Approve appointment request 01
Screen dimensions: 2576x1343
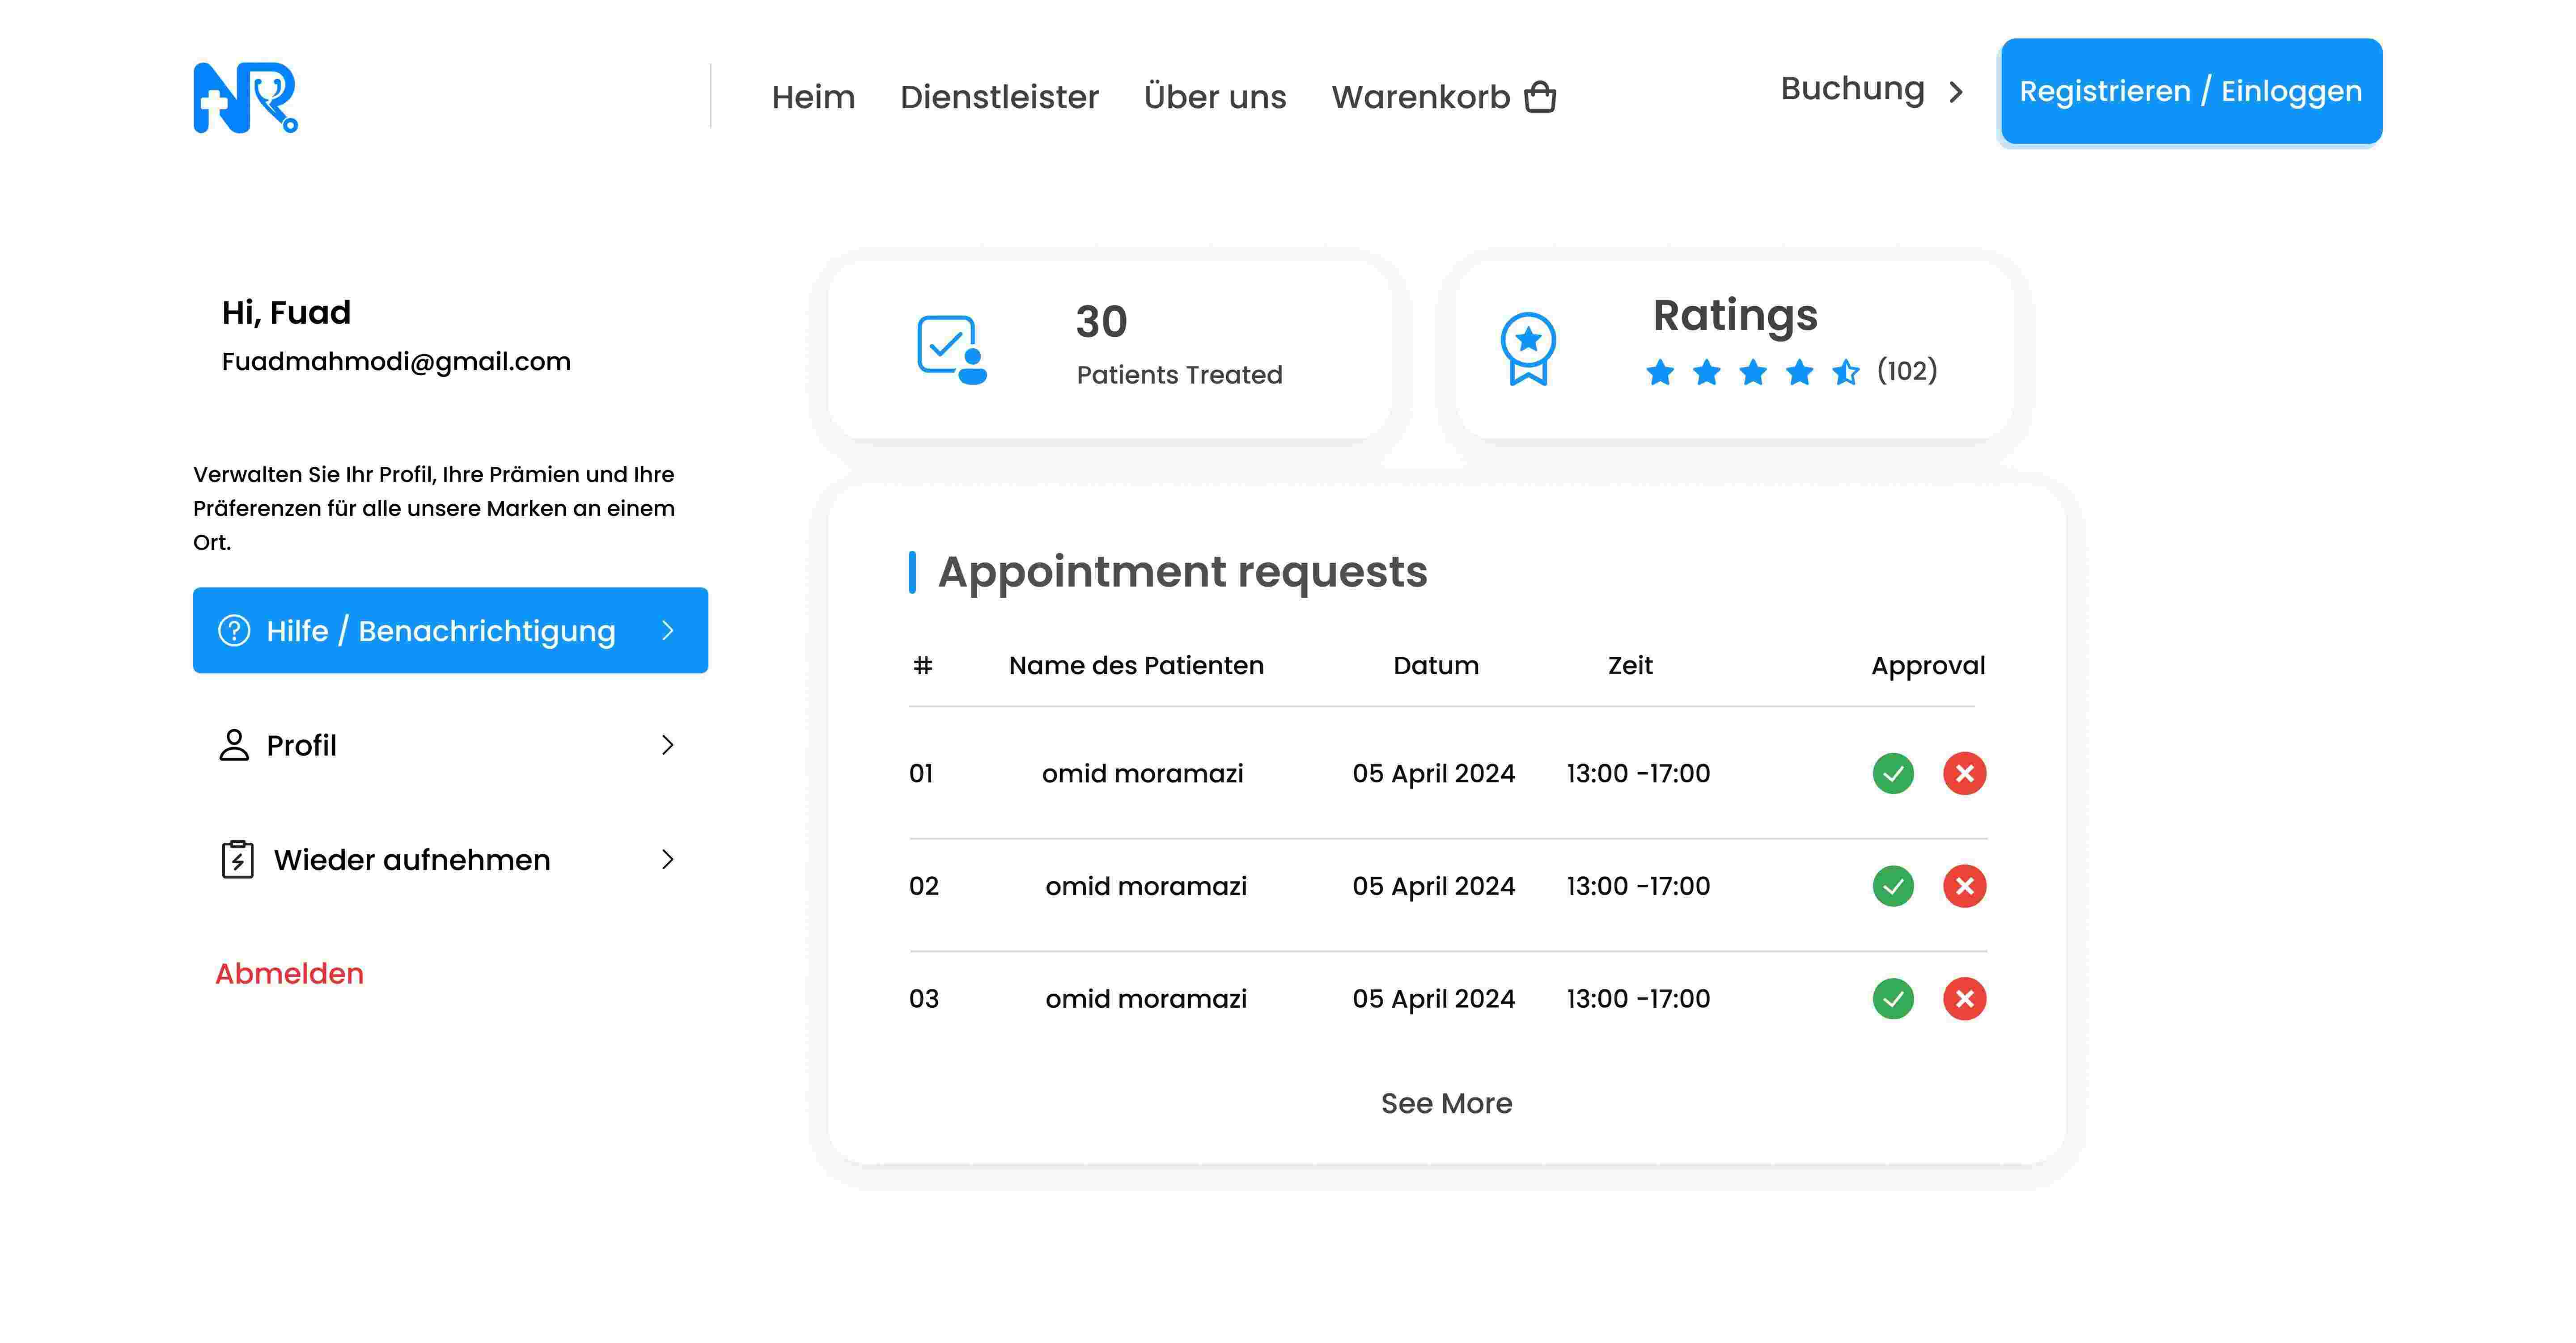pyautogui.click(x=1893, y=773)
